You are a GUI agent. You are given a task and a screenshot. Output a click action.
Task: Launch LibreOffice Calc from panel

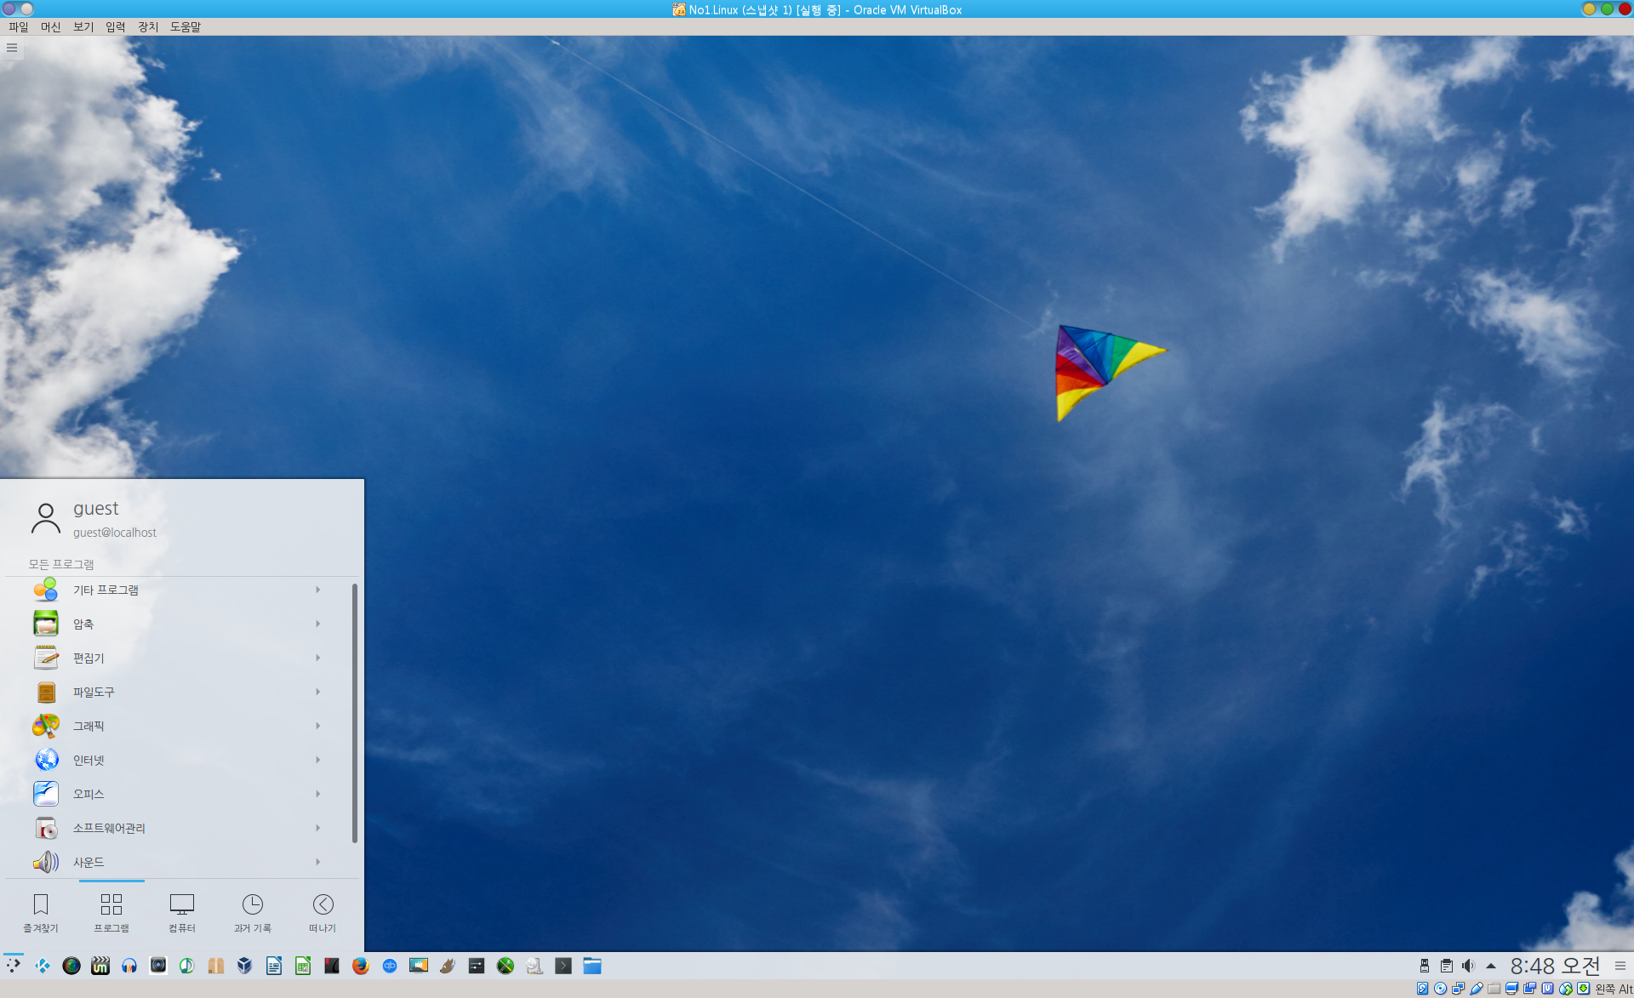[303, 966]
